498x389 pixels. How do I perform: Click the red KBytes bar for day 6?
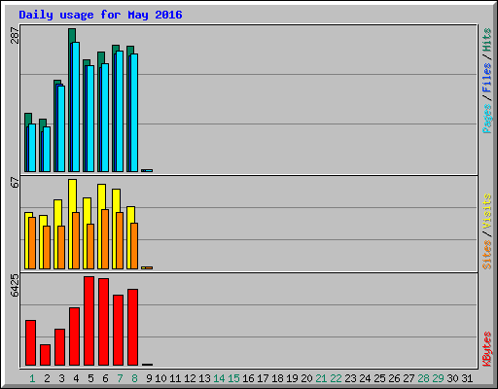(104, 322)
